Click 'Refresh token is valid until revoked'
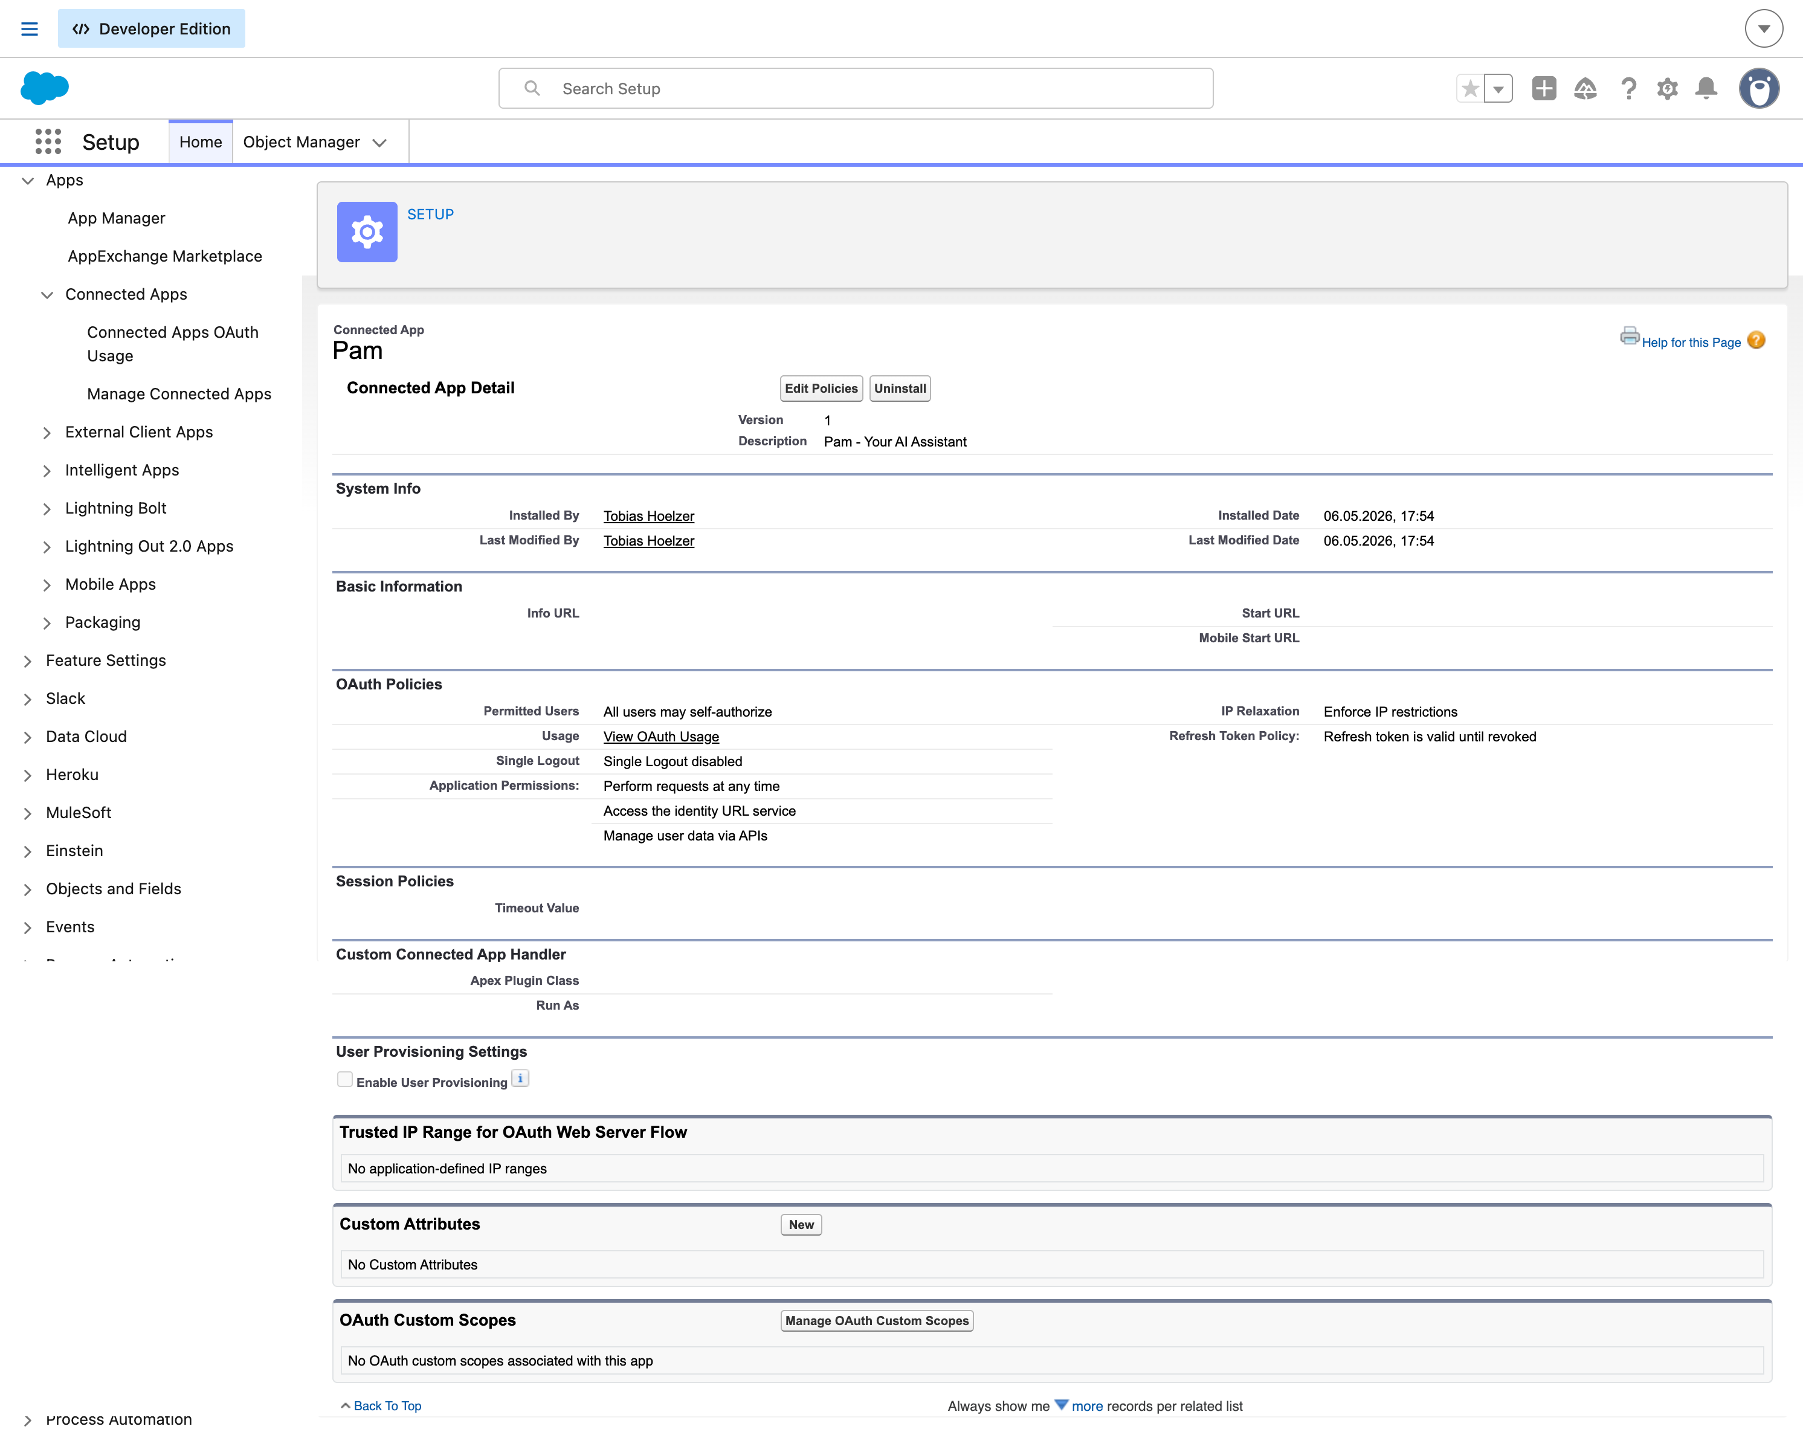1803x1432 pixels. pyautogui.click(x=1430, y=737)
